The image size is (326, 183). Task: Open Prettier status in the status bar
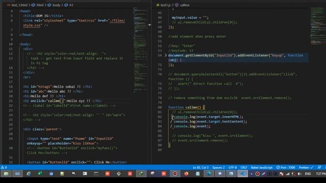(306, 167)
